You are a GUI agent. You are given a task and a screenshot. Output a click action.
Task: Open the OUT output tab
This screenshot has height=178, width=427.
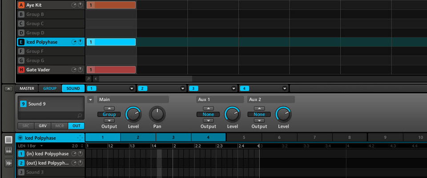click(x=76, y=126)
